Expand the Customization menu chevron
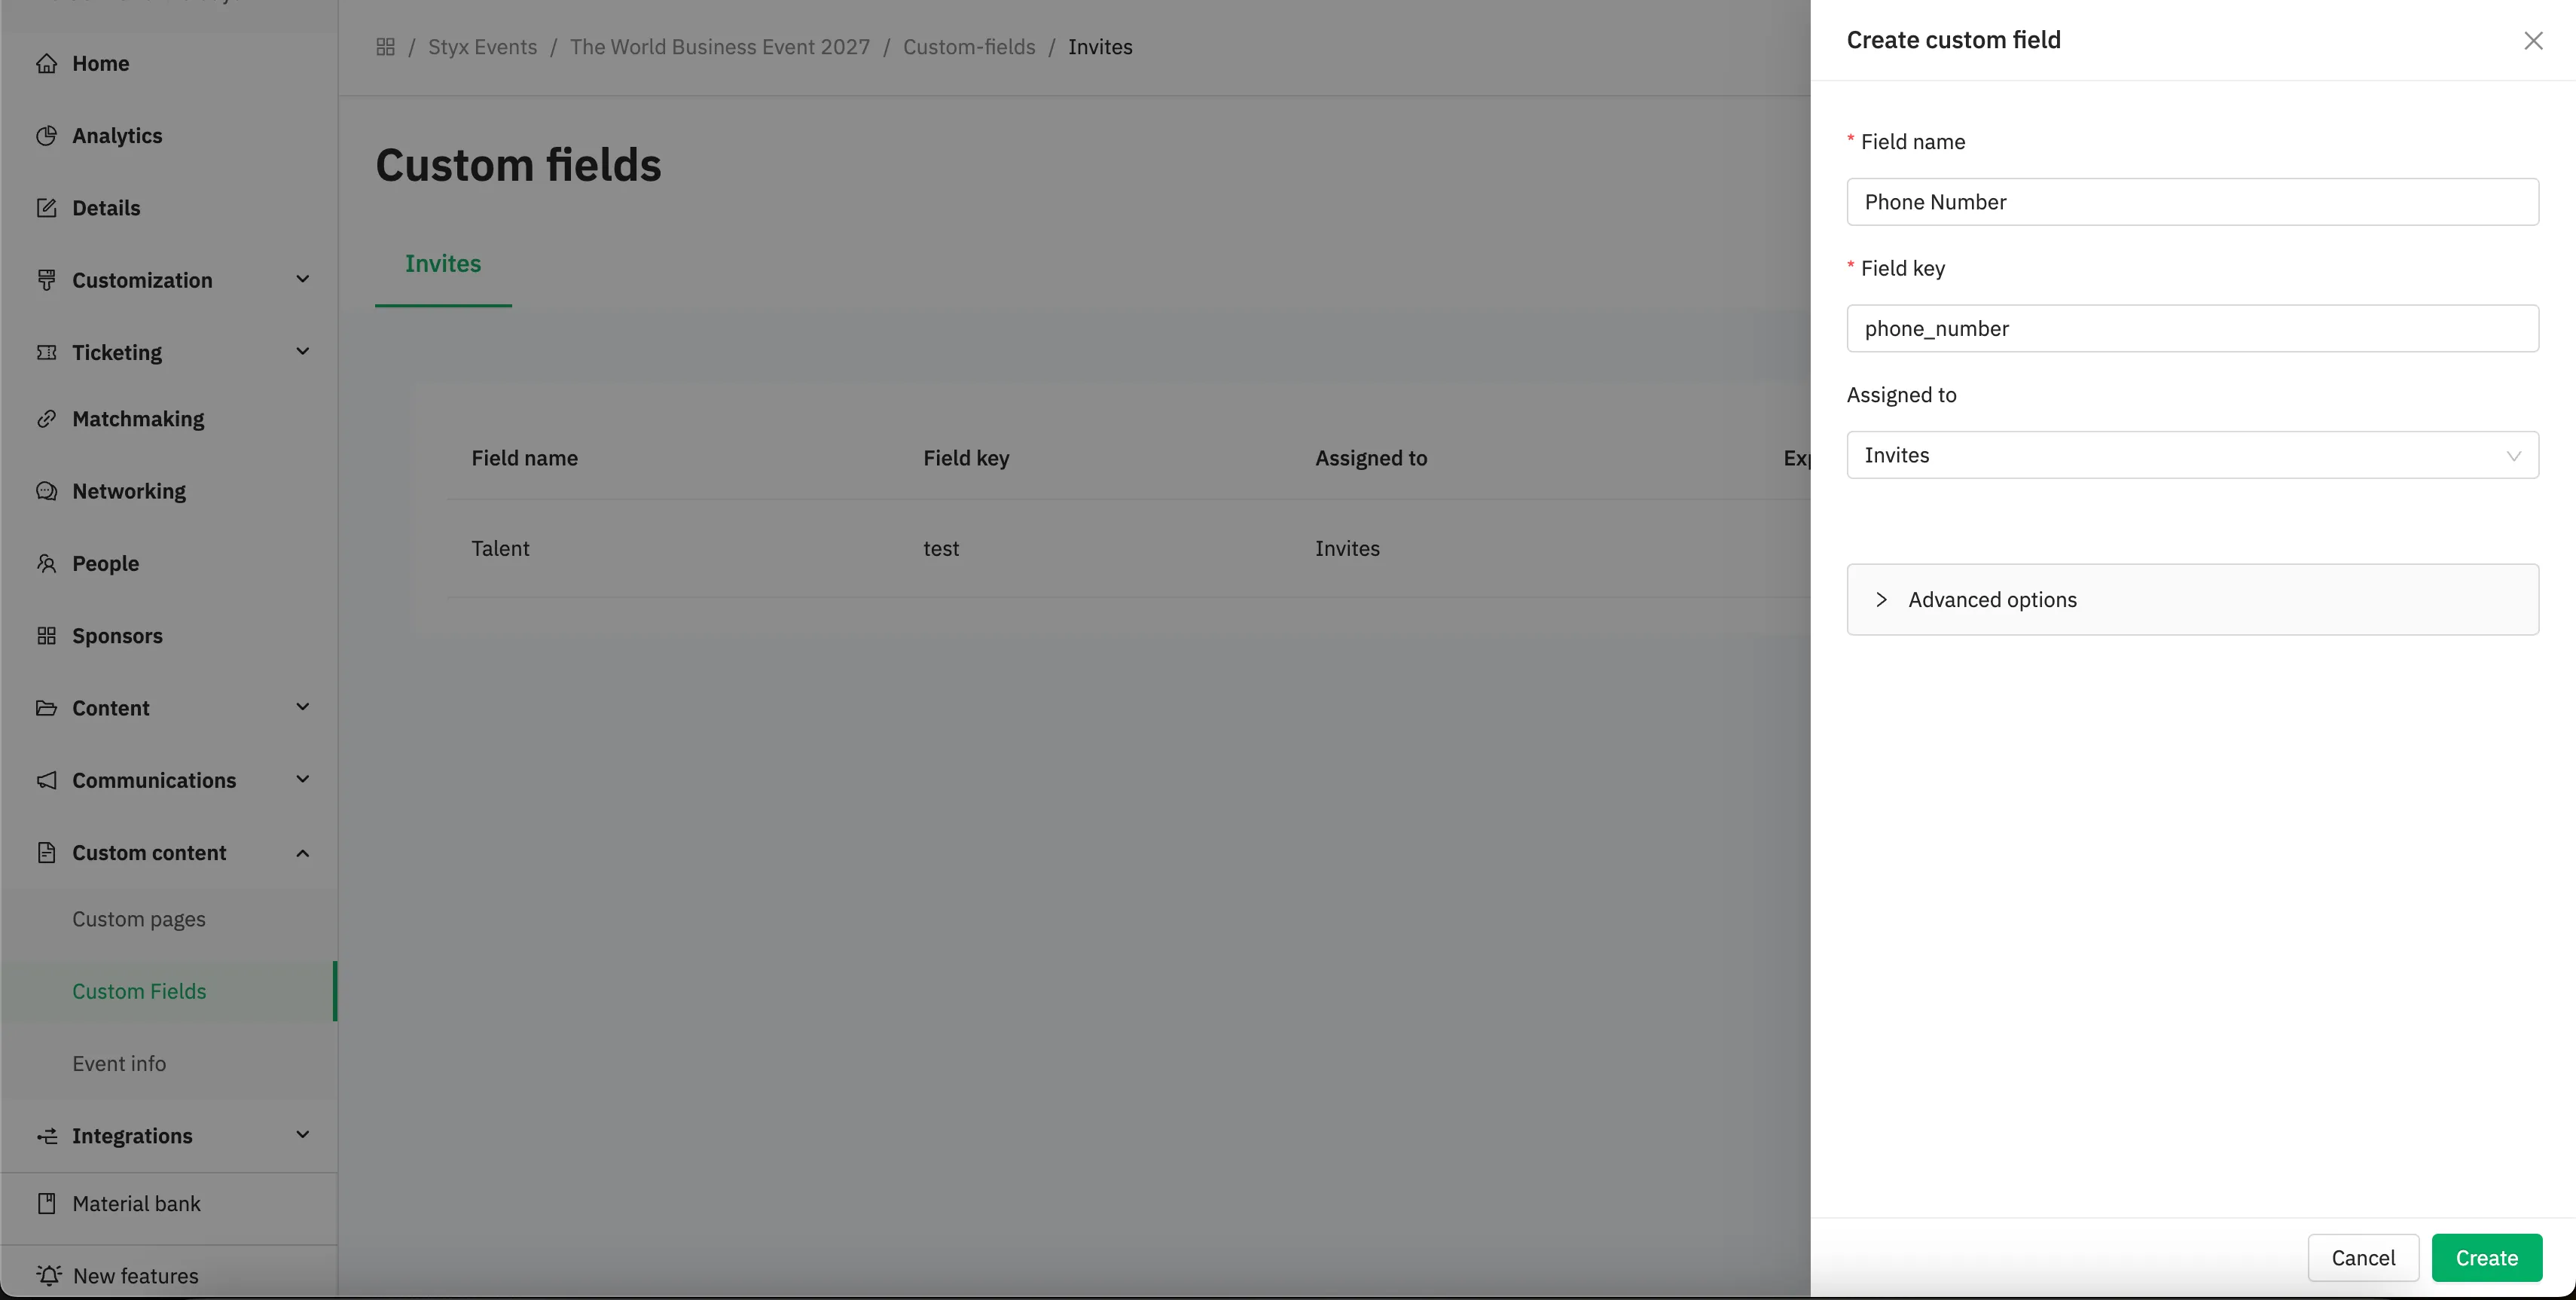 coord(302,279)
